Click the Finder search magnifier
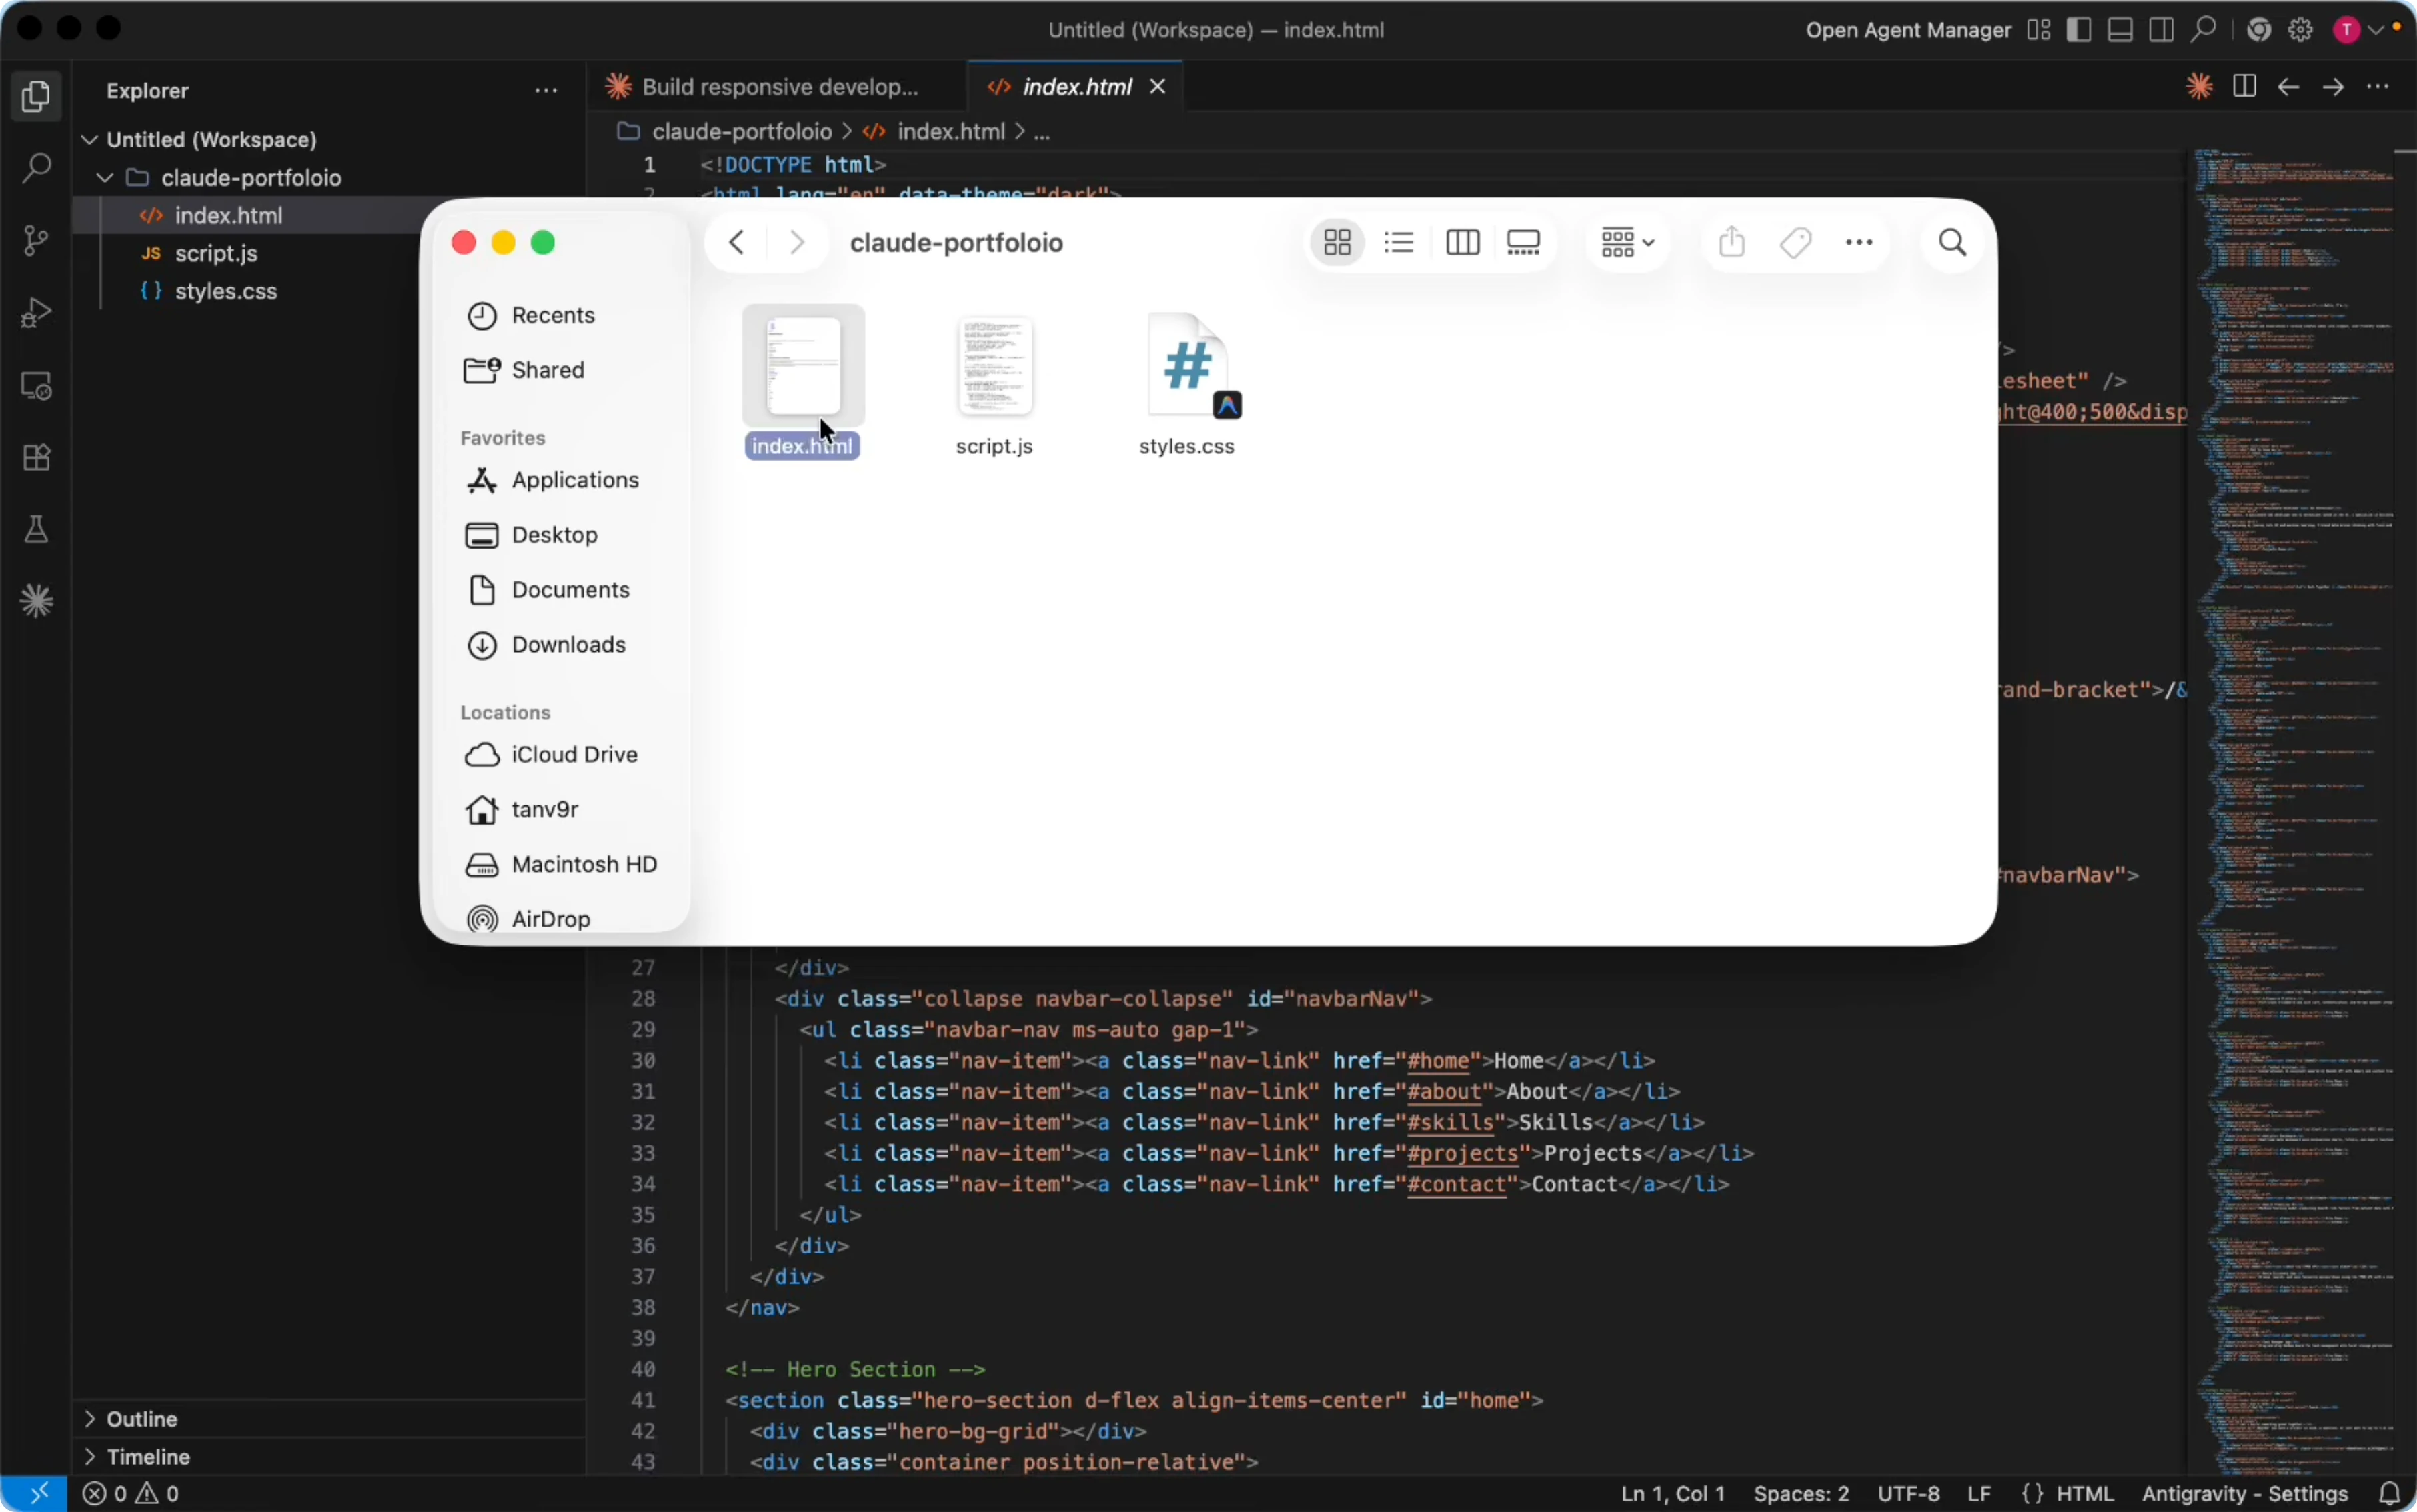This screenshot has height=1512, width=2417. coord(1953,243)
